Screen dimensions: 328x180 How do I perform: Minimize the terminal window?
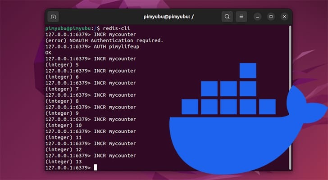(x=258, y=17)
